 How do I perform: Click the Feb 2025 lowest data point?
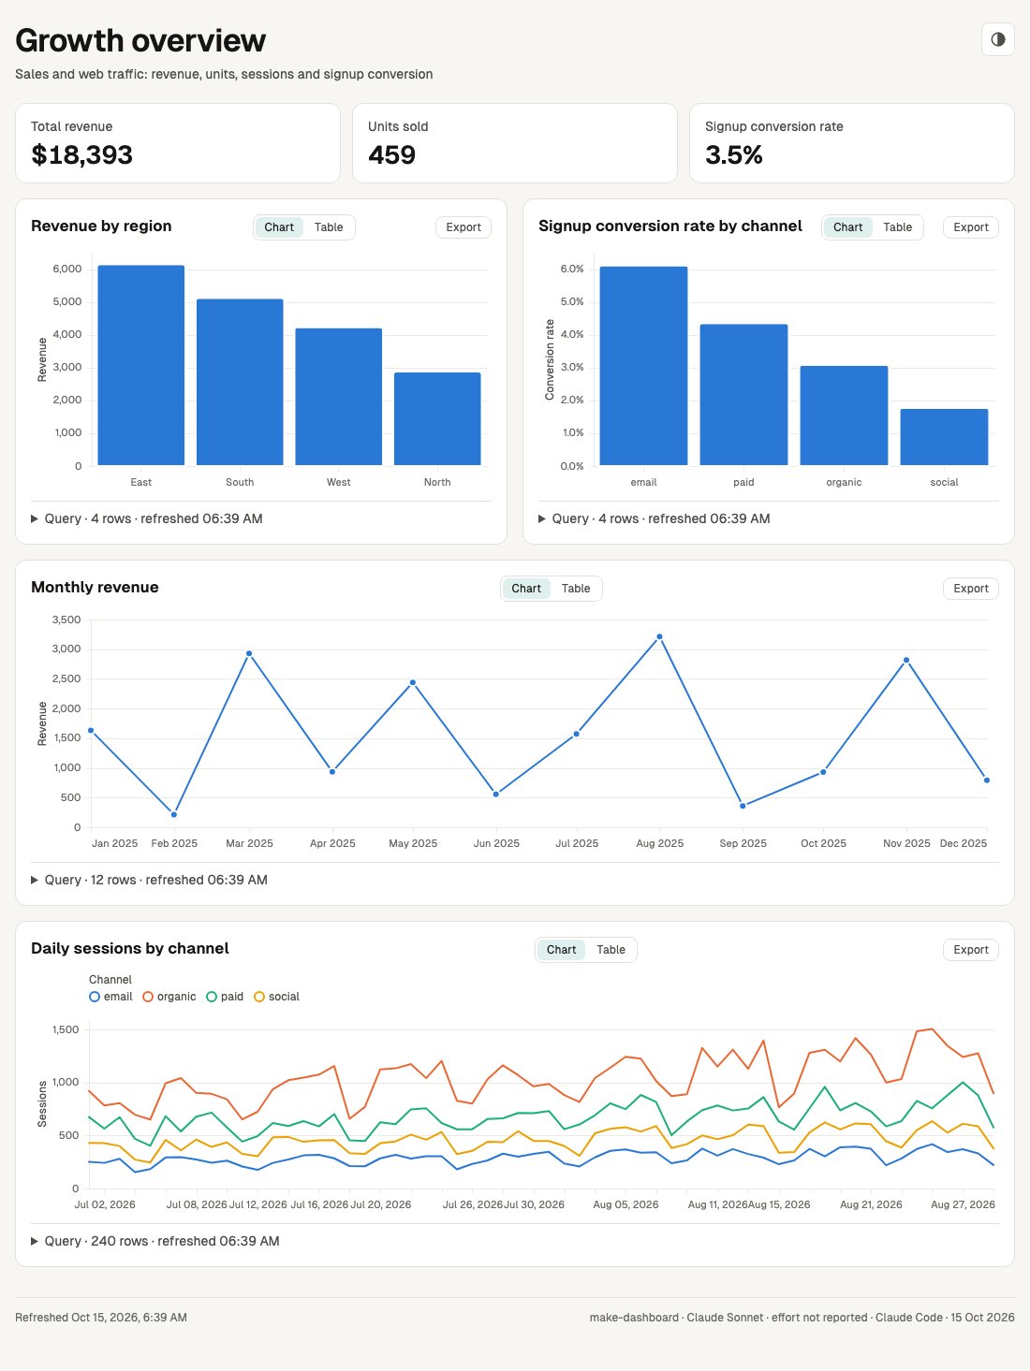[x=174, y=814]
